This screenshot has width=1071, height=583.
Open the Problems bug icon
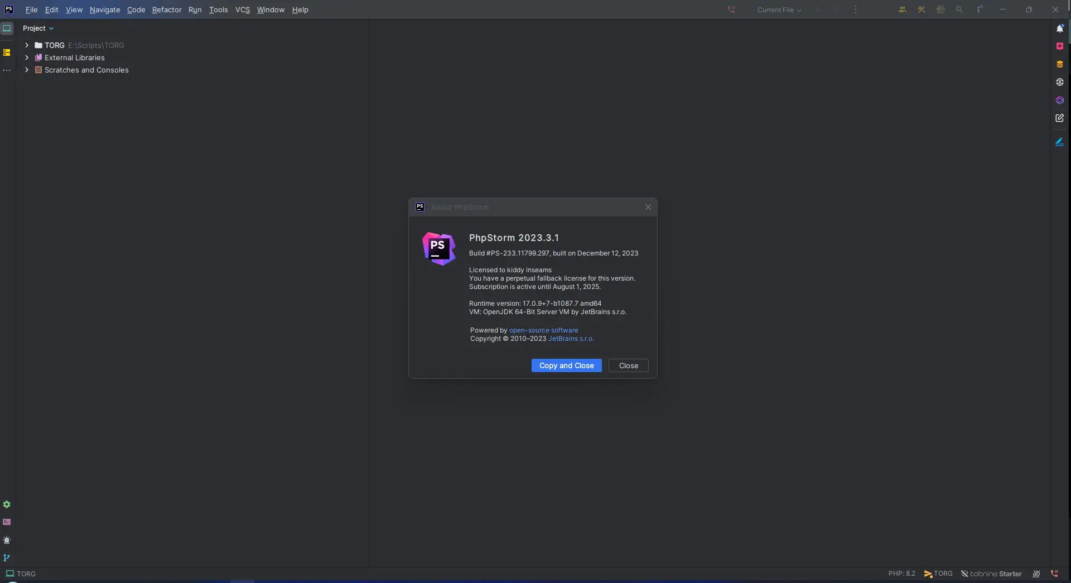click(7, 540)
